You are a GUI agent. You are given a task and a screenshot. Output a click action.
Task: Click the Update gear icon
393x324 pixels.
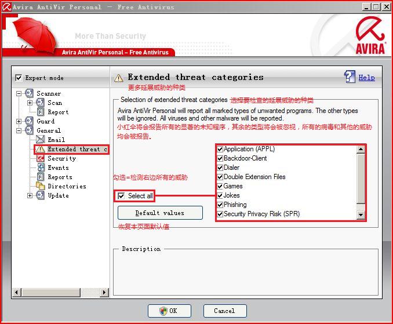(40, 195)
